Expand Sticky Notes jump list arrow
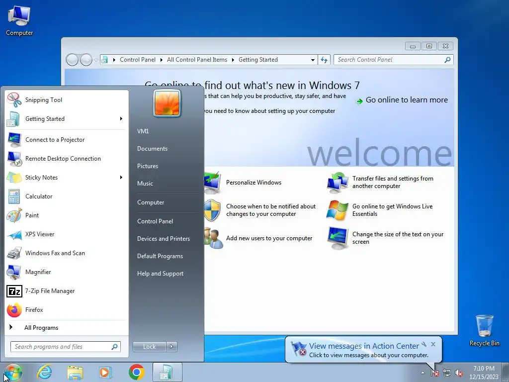509x382 pixels. click(121, 178)
